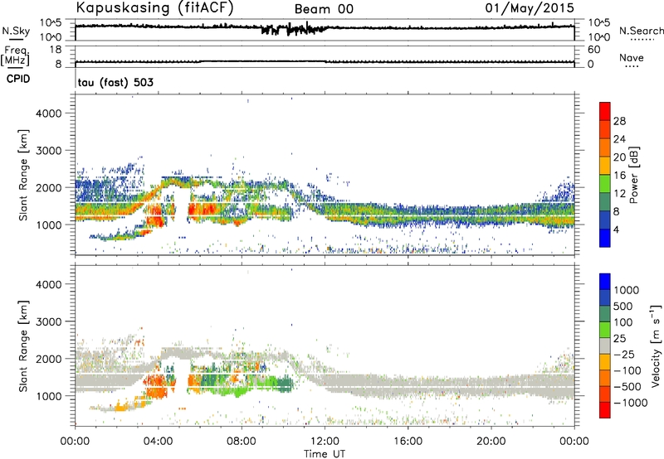The image size is (664, 459).
Task: Click the gray segment of velocity colorbar
Action: (x=605, y=346)
